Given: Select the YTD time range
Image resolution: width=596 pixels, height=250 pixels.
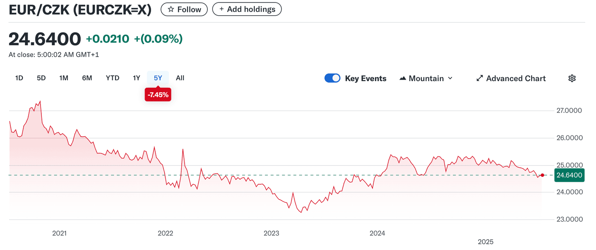Looking at the screenshot, I should point(113,78).
